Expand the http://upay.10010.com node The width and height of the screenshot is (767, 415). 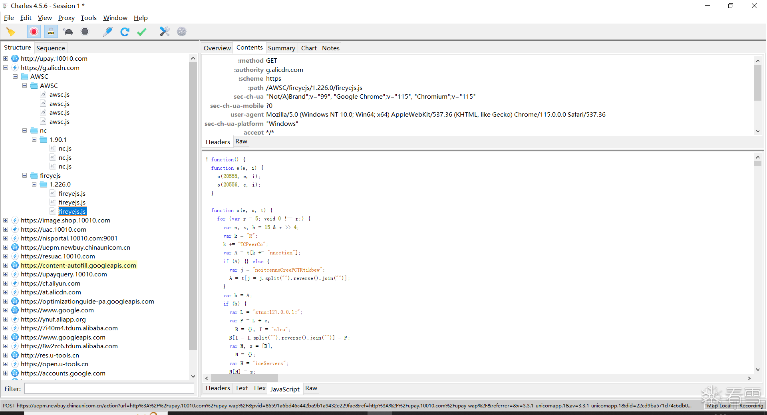pyautogui.click(x=6, y=58)
